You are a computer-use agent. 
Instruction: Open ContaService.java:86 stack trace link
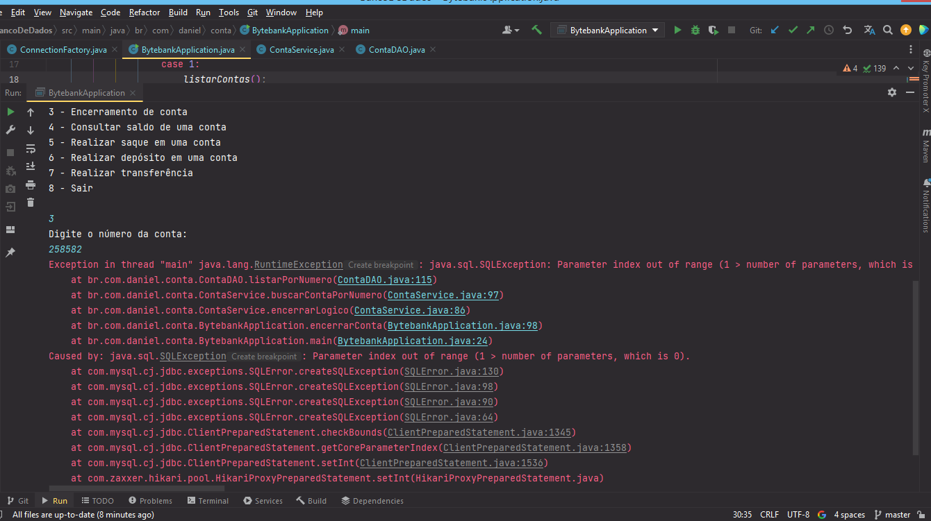(410, 310)
